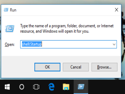
Task: Launch Microsoft Edge from the taskbar
Action: point(51,87)
